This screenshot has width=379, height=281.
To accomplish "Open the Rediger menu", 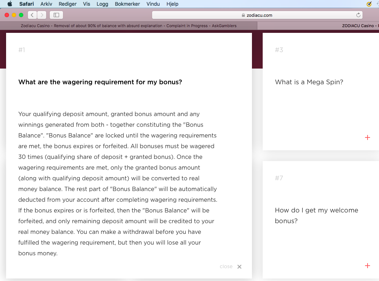I will [x=67, y=4].
